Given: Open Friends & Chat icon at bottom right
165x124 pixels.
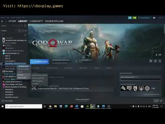Looking at the screenshot, I should pos(161,101).
